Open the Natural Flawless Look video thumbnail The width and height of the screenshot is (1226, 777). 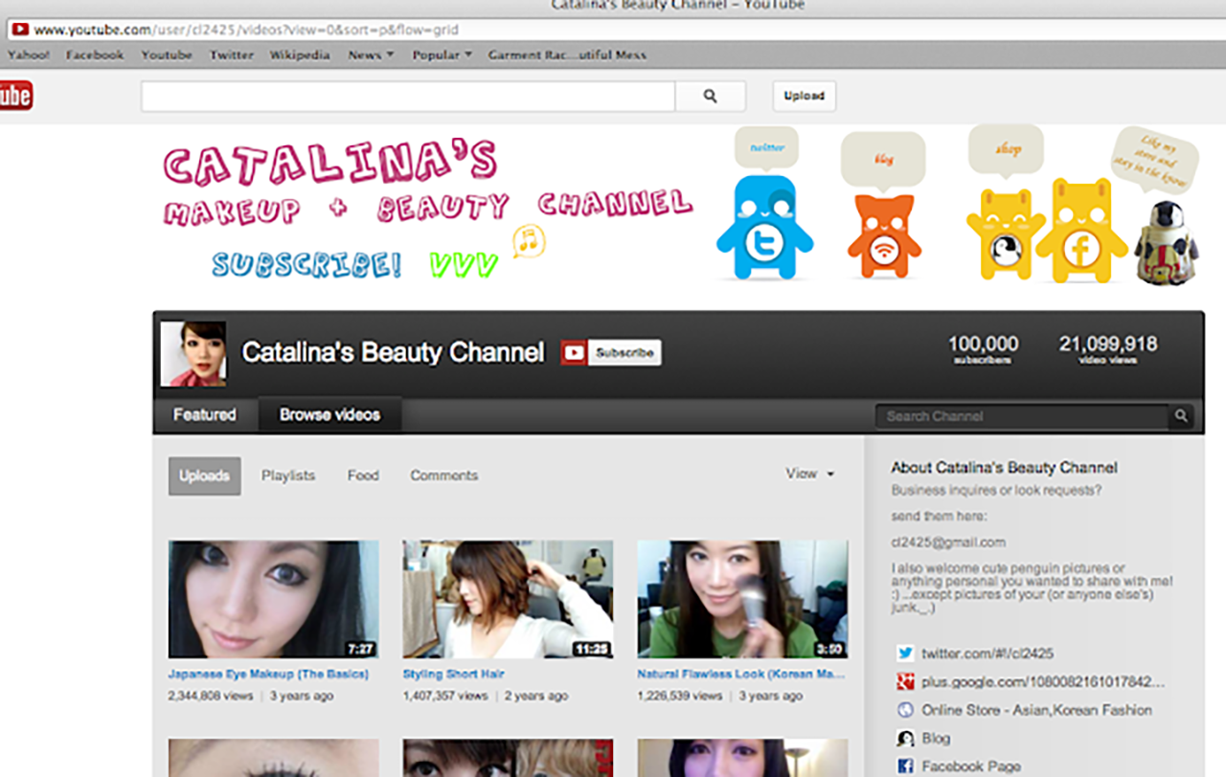pyautogui.click(x=742, y=599)
